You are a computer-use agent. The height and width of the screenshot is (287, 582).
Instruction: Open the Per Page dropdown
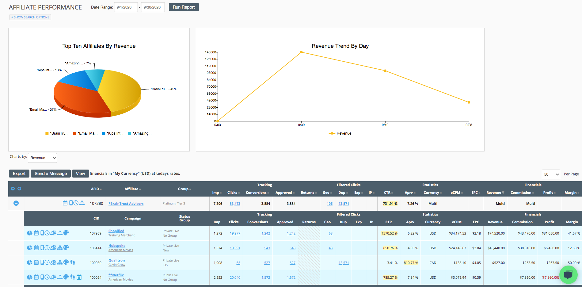[551, 174]
